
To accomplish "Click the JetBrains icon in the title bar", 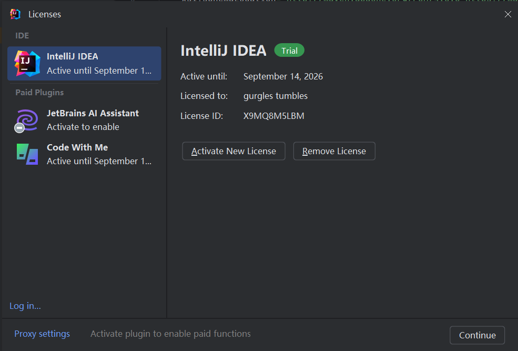I will coord(15,14).
